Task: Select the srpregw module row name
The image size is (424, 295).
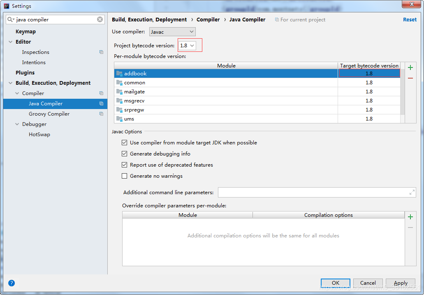Action: click(134, 109)
